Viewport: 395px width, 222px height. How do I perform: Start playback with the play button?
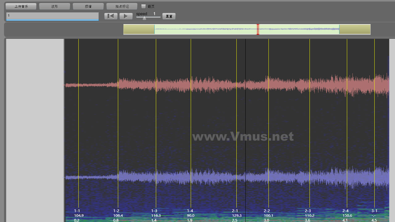tap(126, 16)
